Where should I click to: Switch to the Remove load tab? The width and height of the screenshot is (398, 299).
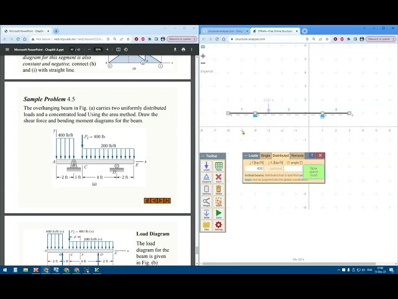297,156
